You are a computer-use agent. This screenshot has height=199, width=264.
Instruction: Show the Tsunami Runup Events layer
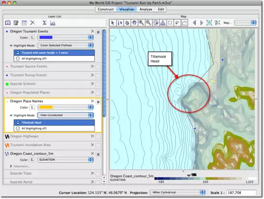pyautogui.click(x=98, y=76)
